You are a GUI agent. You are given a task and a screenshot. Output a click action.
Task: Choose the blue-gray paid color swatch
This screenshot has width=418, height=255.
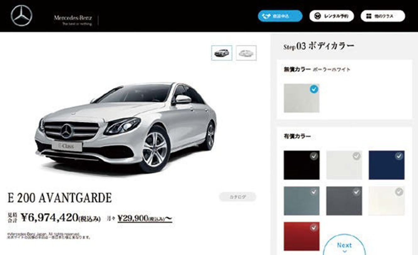tap(301, 201)
